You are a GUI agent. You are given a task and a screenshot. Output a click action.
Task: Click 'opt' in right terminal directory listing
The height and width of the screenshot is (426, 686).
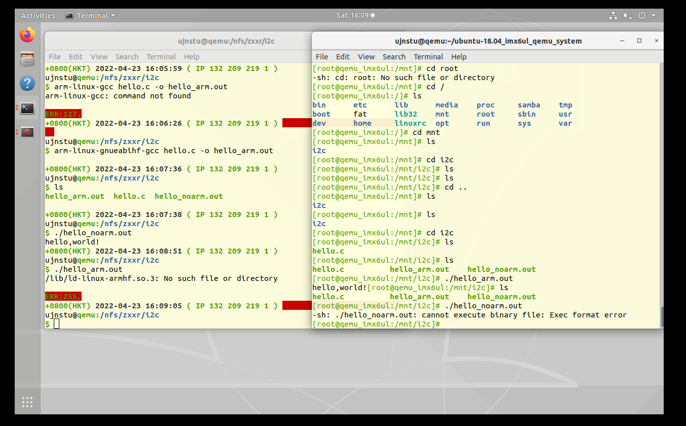(442, 123)
